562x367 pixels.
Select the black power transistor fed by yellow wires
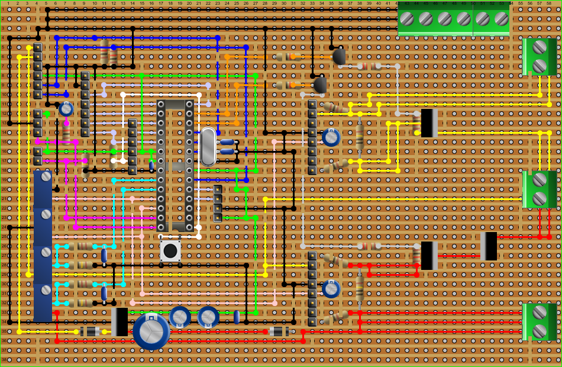point(429,123)
